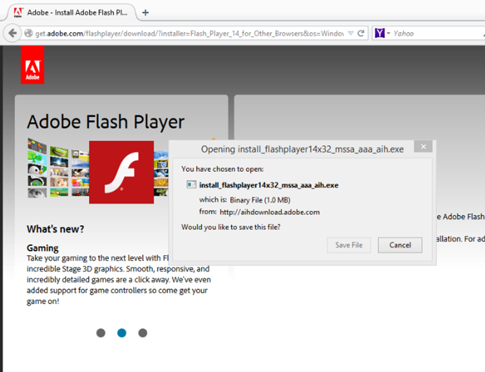Select the Adobe - Install Adobe Flash tab
Screen dimensions: 485x372
coord(71,13)
